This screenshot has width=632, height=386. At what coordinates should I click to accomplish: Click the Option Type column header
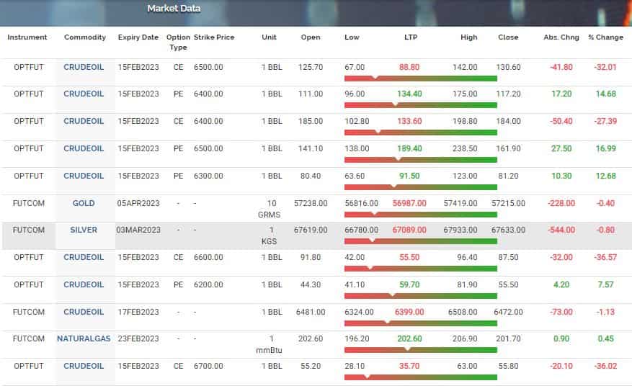tap(178, 42)
